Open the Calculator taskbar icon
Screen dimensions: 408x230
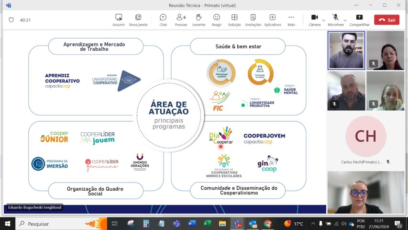146,224
